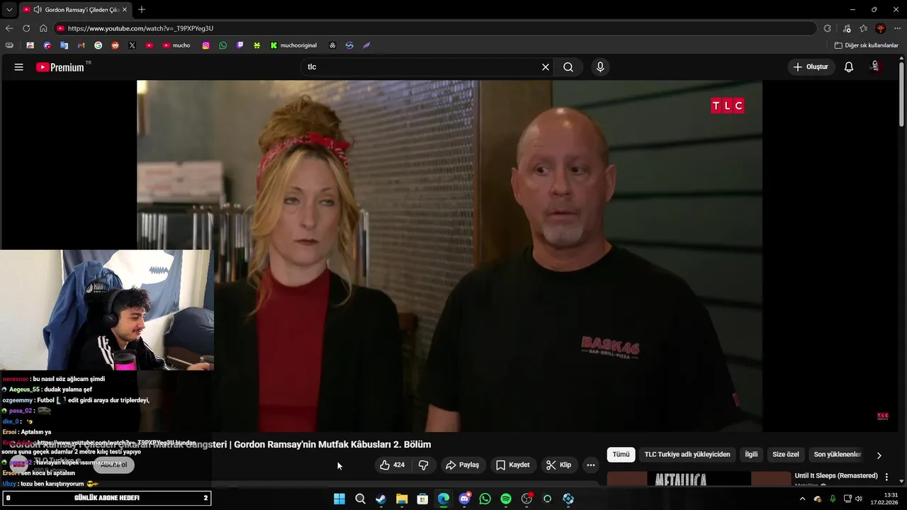Open browser extensions puzzle icon

tap(827, 28)
